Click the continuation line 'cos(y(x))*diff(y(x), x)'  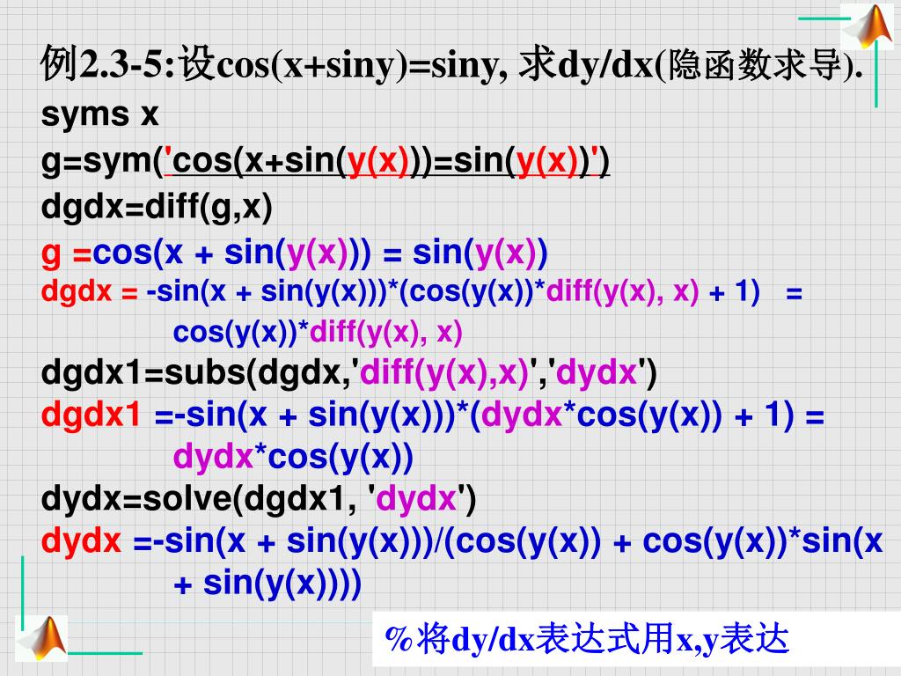click(x=318, y=332)
